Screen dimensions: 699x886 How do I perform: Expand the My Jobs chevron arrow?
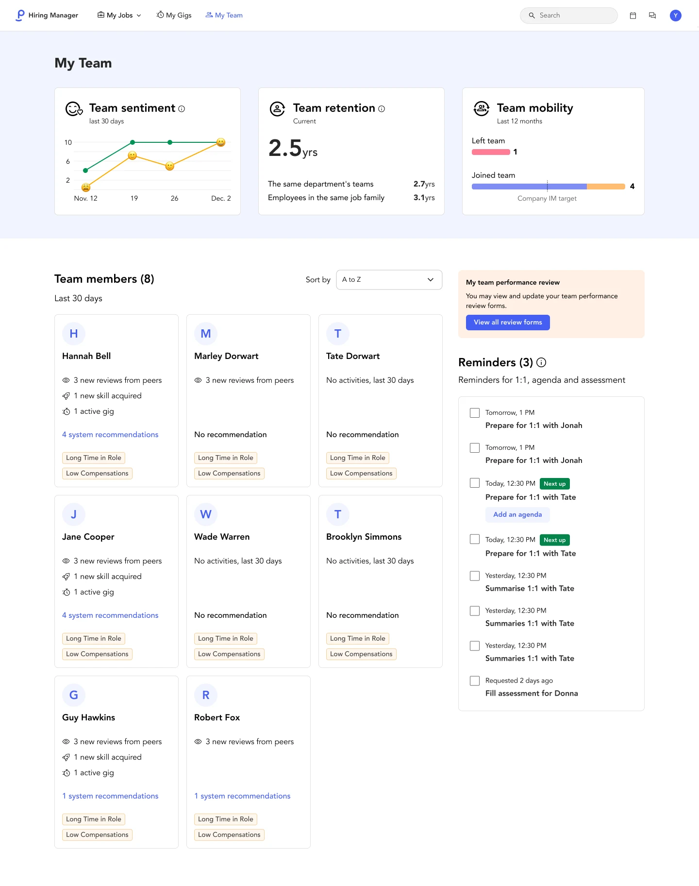tap(139, 16)
